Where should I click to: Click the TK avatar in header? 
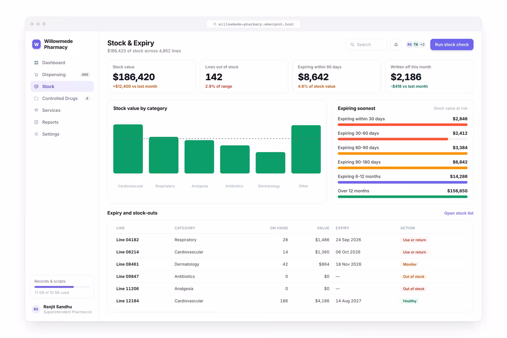[416, 44]
